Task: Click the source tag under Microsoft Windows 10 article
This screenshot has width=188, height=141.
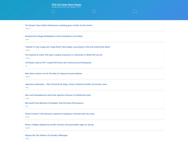Action: tap(27, 106)
